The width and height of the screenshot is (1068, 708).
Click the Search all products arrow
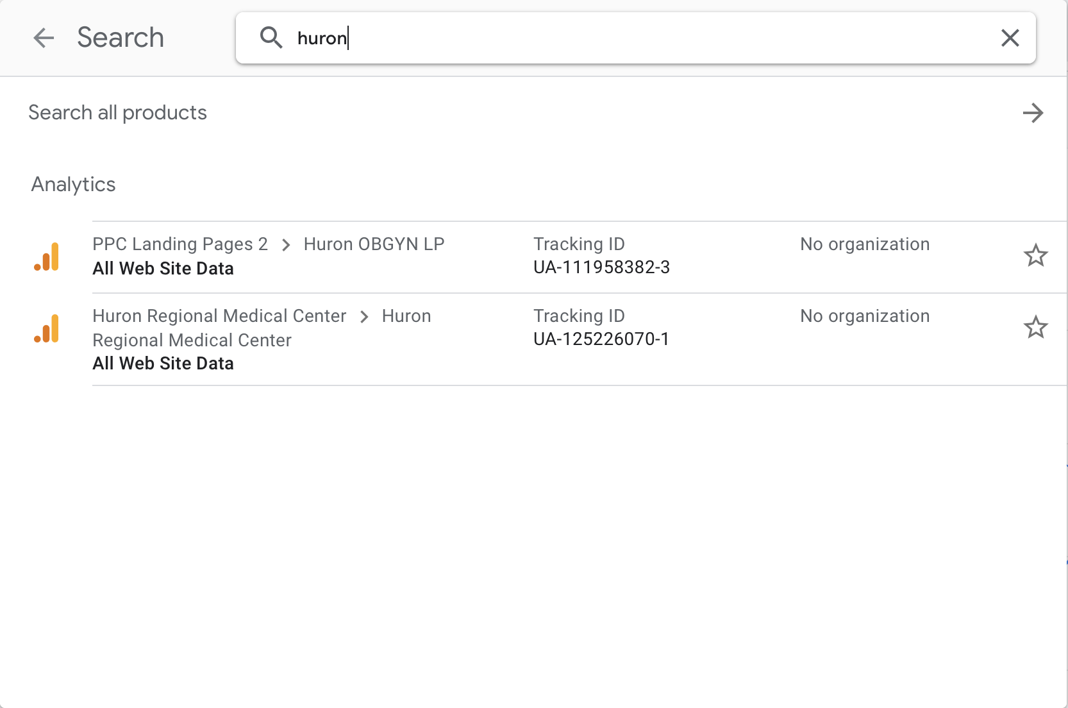point(1033,113)
